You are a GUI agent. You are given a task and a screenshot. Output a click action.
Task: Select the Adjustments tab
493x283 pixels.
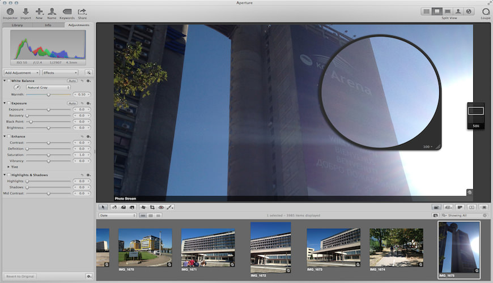79,25
